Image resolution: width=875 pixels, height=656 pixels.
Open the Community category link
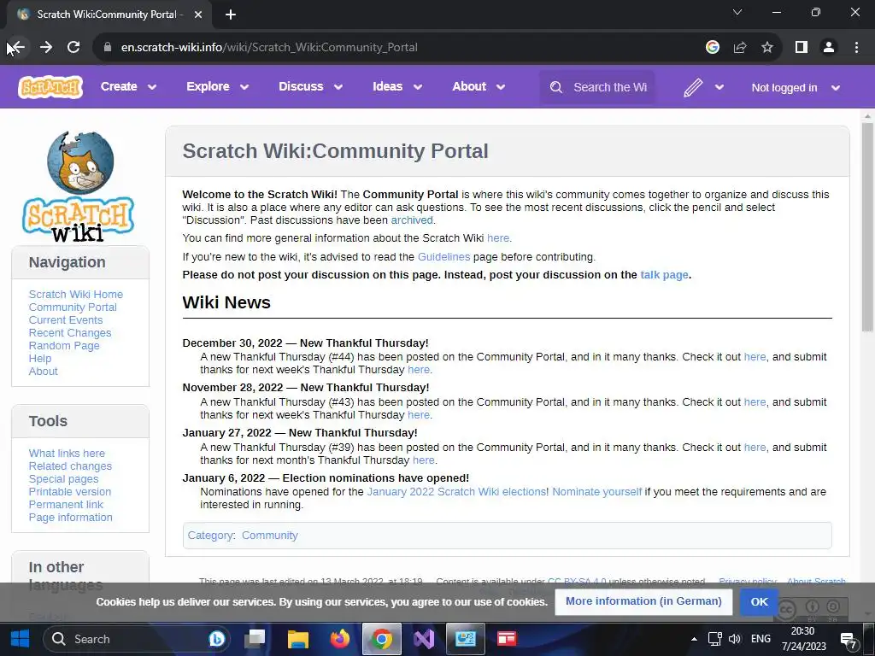(269, 535)
